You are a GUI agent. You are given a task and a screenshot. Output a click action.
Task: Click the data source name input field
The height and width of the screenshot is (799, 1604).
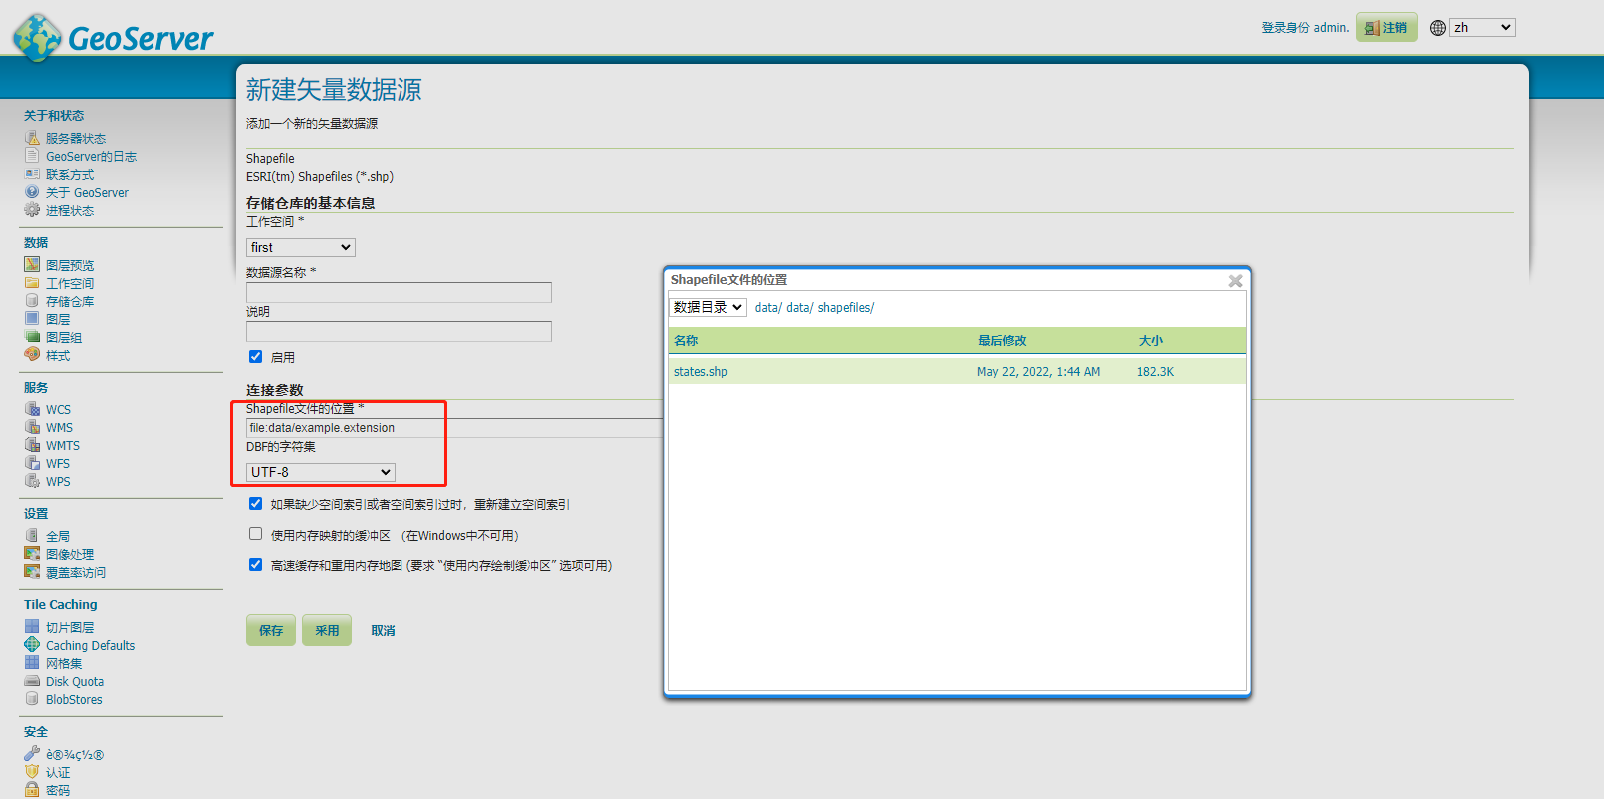pyautogui.click(x=399, y=292)
